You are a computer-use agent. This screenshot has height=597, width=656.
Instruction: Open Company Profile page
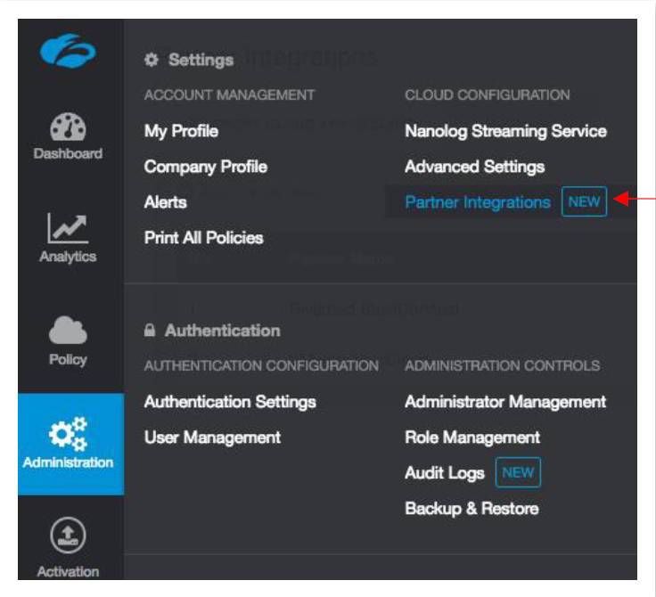205,167
